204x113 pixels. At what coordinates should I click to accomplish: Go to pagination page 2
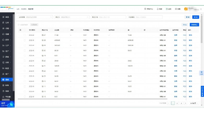click(x=177, y=103)
